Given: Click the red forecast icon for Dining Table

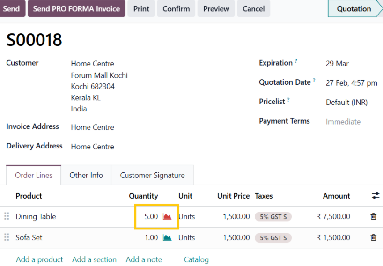Looking at the screenshot, I should pyautogui.click(x=167, y=217).
